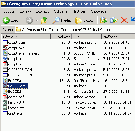Click the 1 840 kB size value
135x131 pixels.
coord(63,48)
